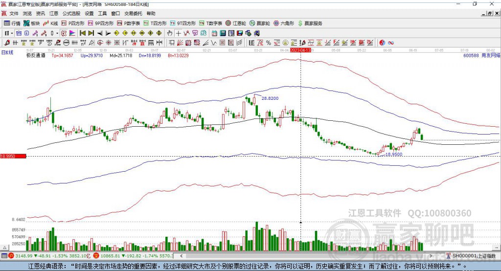Toggle the highlighted 极反 channel indicator button
Image resolution: width=501 pixels, height=271 pixels.
pos(64,33)
